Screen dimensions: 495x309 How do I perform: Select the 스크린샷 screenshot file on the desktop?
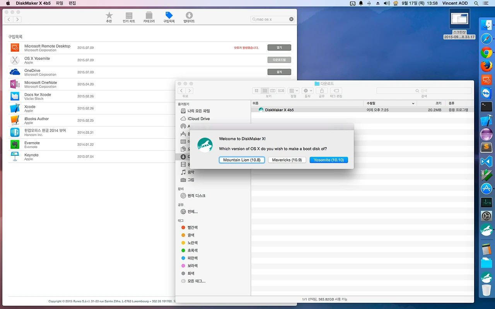(459, 24)
